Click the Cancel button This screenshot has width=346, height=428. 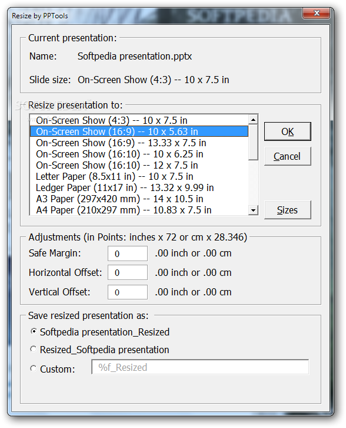click(287, 156)
